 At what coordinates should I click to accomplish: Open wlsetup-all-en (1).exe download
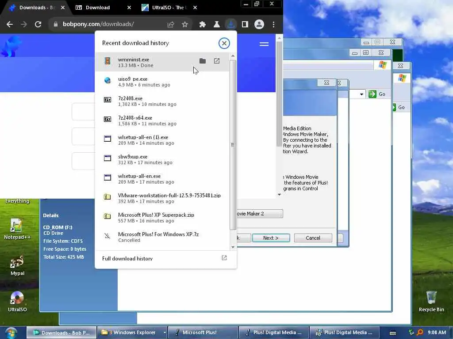(162, 140)
